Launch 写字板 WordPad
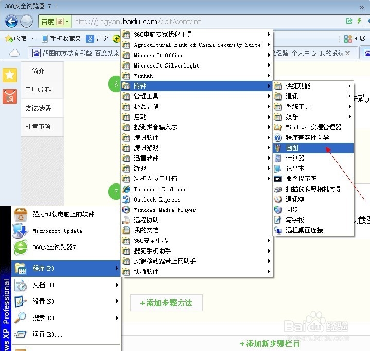370x351 pixels. click(x=313, y=220)
